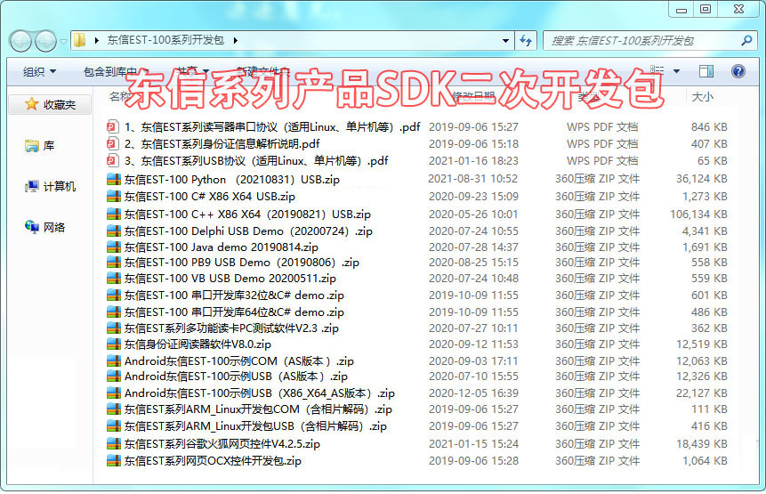
Task: Select file 3、东信EST系列USB协议 pdf name
Action: pyautogui.click(x=256, y=161)
